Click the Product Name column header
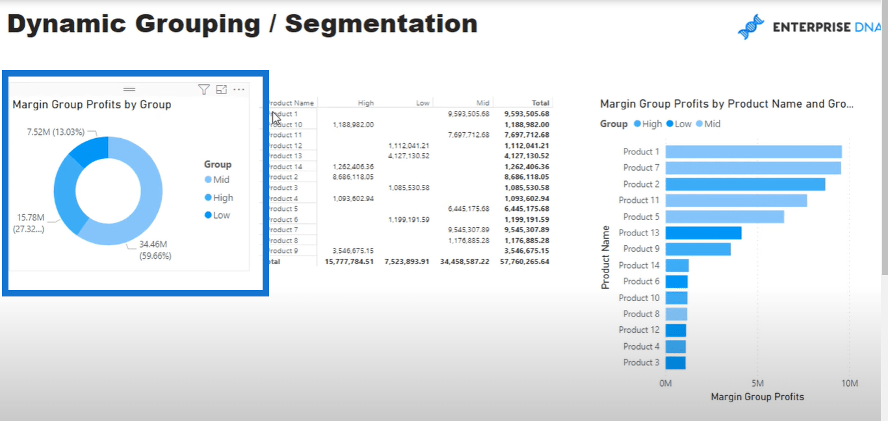This screenshot has height=421, width=888. click(x=290, y=102)
